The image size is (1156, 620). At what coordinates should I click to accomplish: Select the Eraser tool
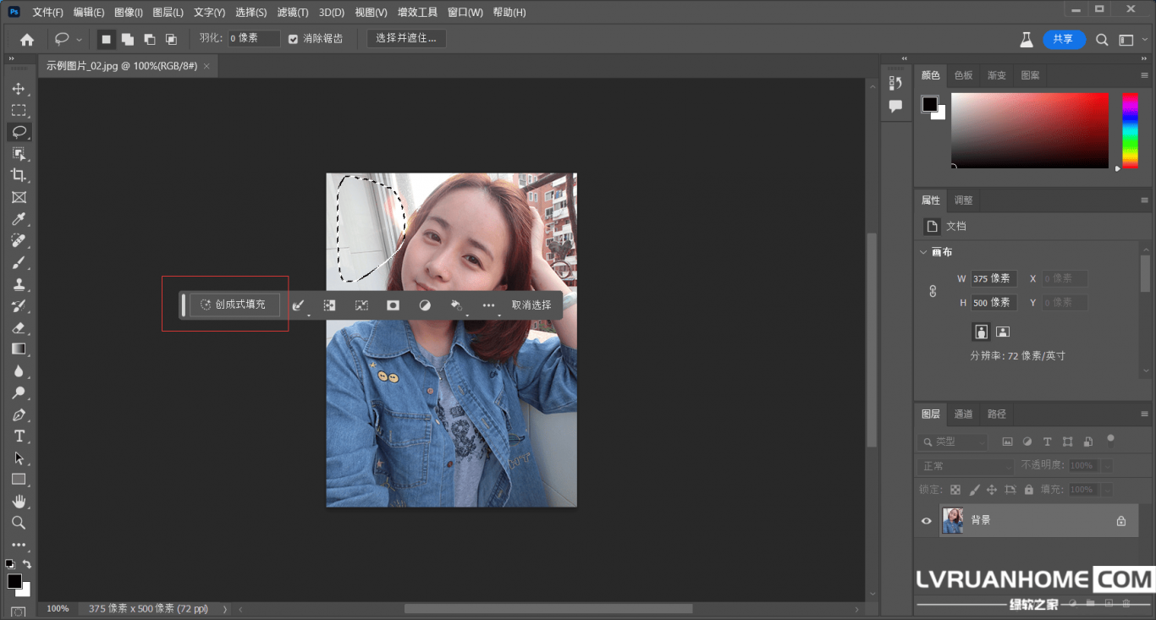tap(18, 327)
